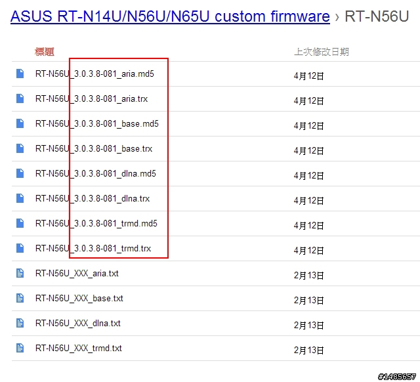The width and height of the screenshot is (420, 382).
Task: Open RT-N56U_3.0.3.8-081_aria.md5 file
Action: click(94, 74)
